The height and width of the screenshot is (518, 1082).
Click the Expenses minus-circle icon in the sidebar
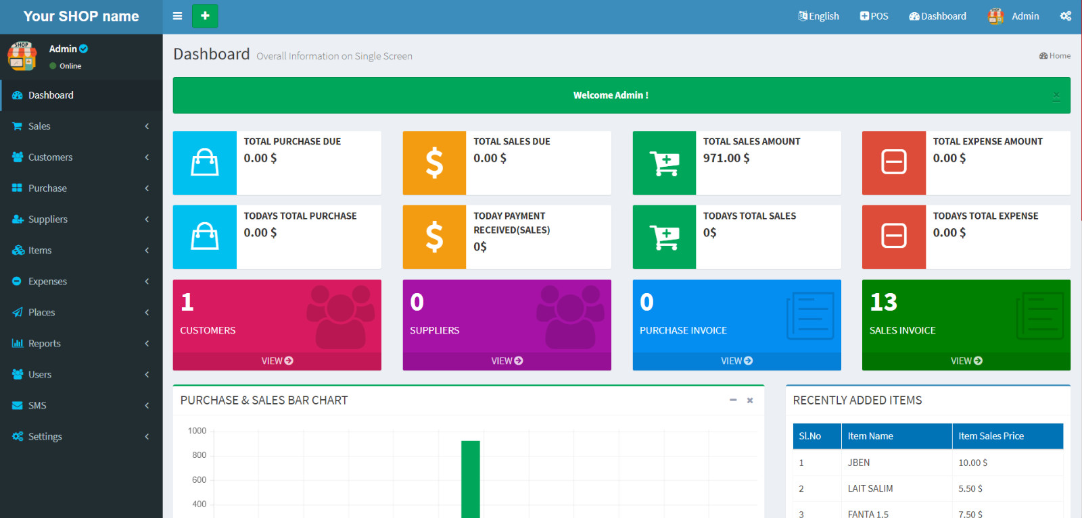pyautogui.click(x=17, y=282)
